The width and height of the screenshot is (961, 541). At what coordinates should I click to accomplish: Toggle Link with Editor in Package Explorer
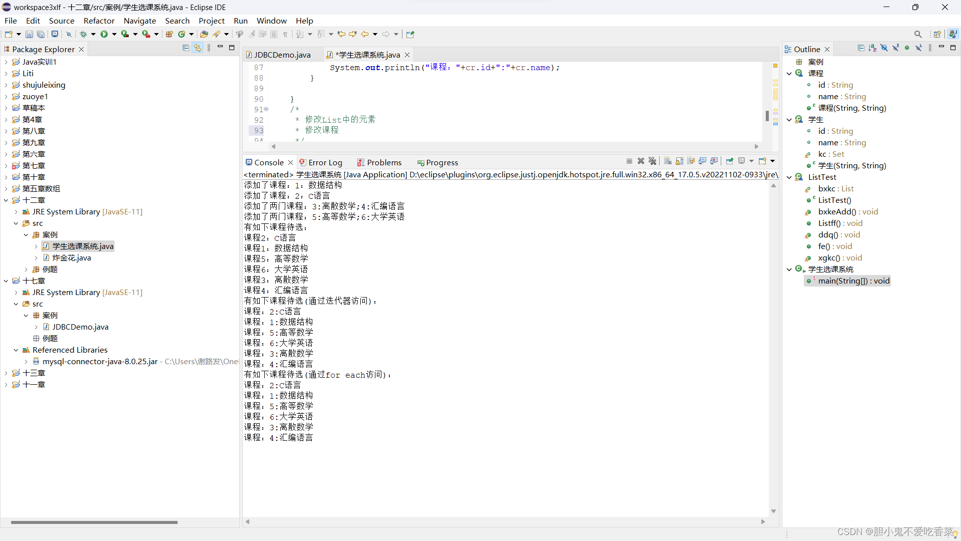(198, 48)
